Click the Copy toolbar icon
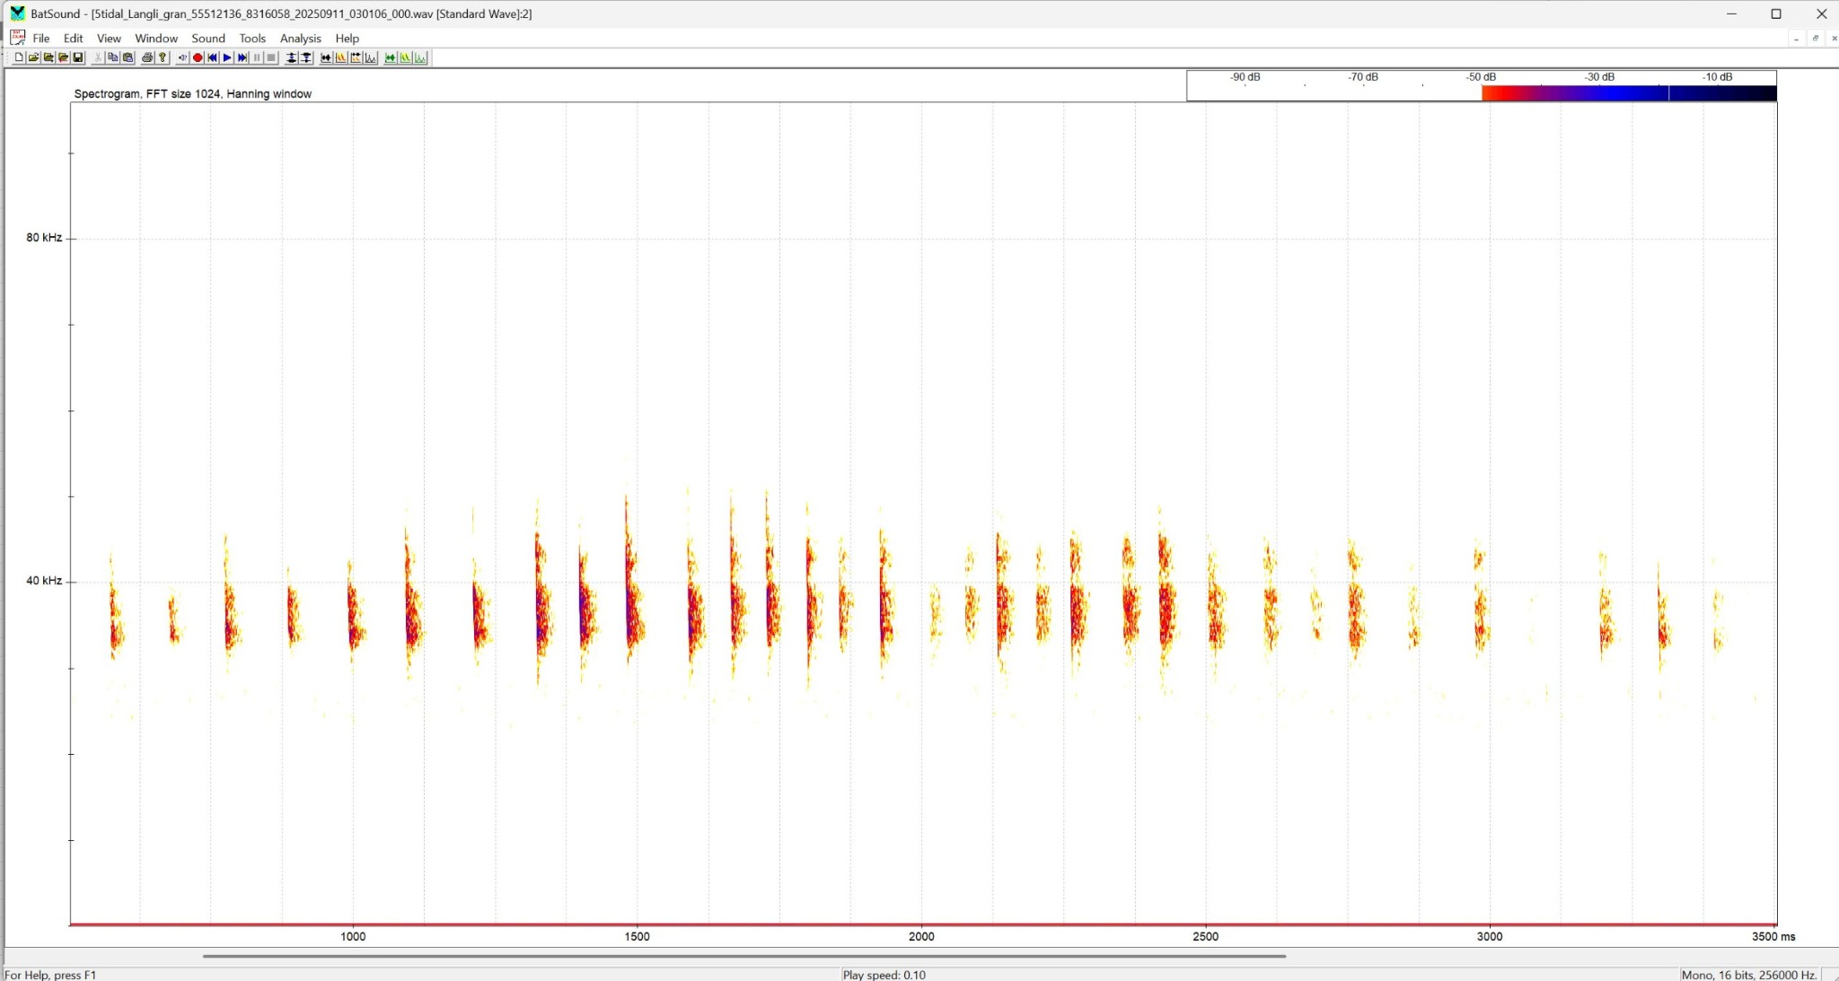Image resolution: width=1839 pixels, height=981 pixels. pyautogui.click(x=113, y=57)
